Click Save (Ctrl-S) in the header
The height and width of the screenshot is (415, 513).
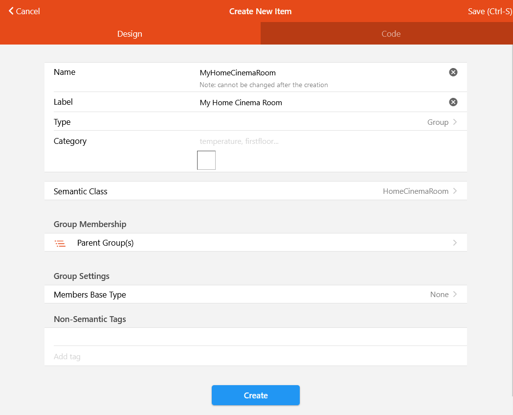click(490, 11)
